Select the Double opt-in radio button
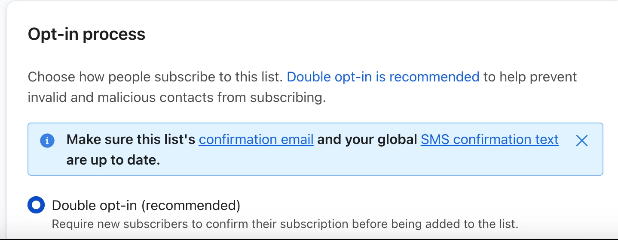 (36, 205)
